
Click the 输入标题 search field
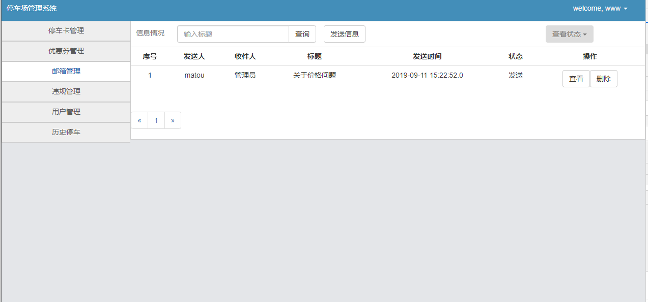pos(233,33)
